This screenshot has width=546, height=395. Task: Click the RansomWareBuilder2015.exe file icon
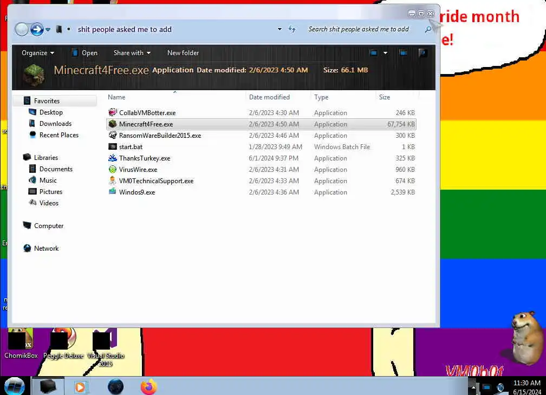coord(113,135)
